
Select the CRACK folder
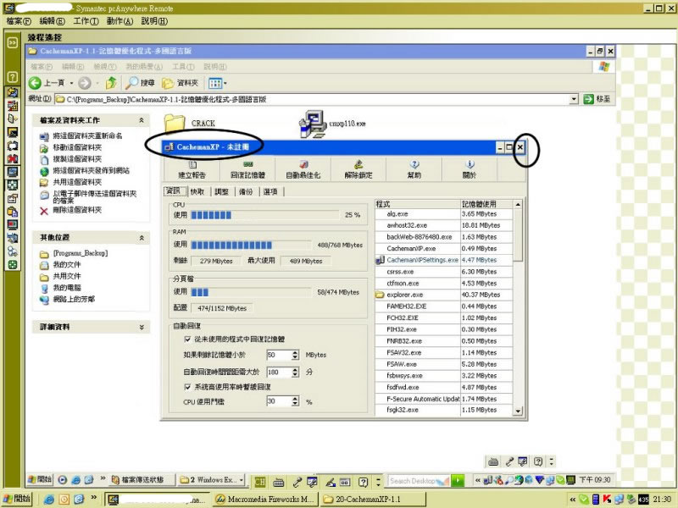(x=189, y=123)
